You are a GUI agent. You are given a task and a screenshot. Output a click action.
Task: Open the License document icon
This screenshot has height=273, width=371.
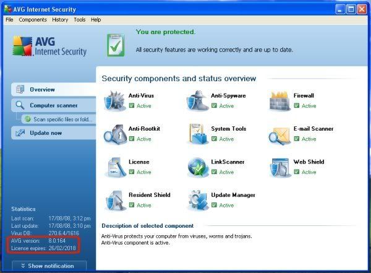tap(115, 167)
